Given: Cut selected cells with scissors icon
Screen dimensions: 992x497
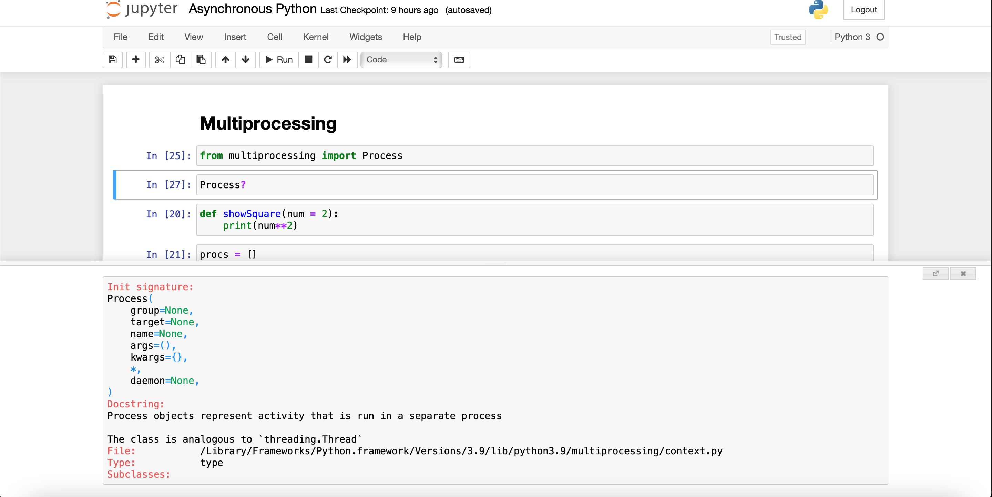Looking at the screenshot, I should (160, 60).
